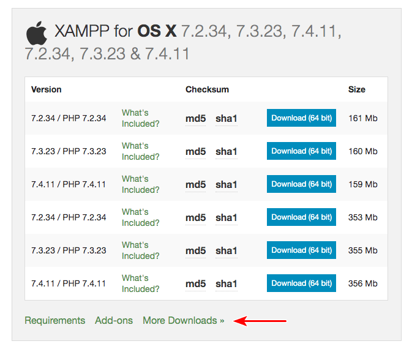Screen dimensions: 412x352
Task: Open What's Included for the 356 Mb version
Action: coord(141,283)
